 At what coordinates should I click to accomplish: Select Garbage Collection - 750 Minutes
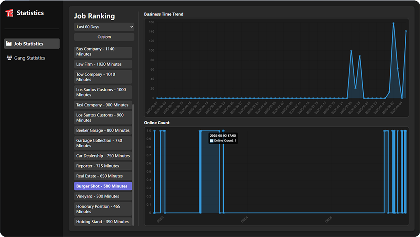point(103,143)
